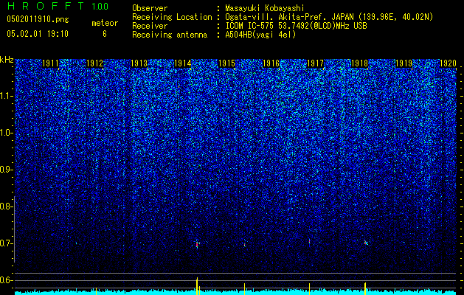Click the 1.0 kHz axis label
The image size is (464, 295).
[x=6, y=133]
